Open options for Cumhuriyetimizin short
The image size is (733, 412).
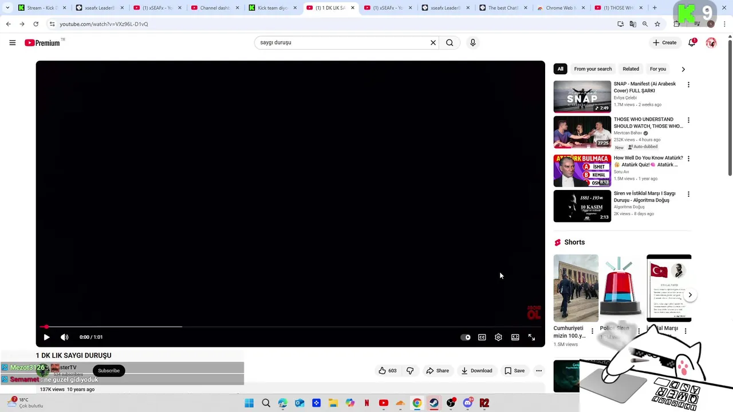tap(592, 331)
